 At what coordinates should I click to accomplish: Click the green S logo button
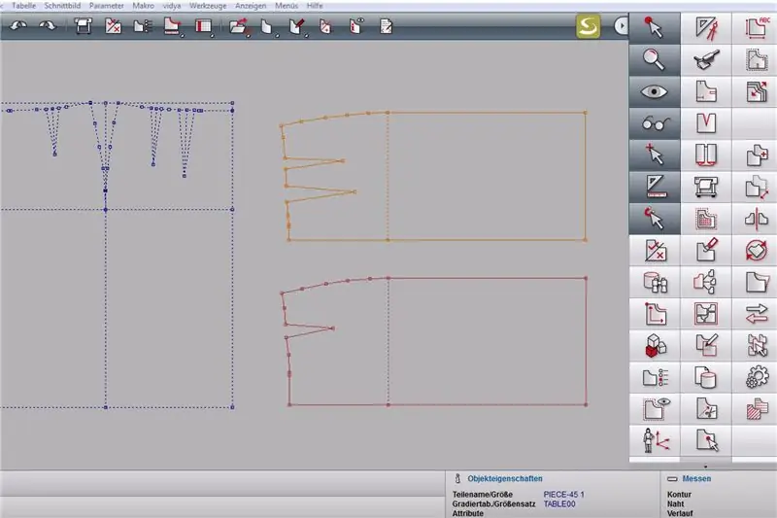click(589, 26)
